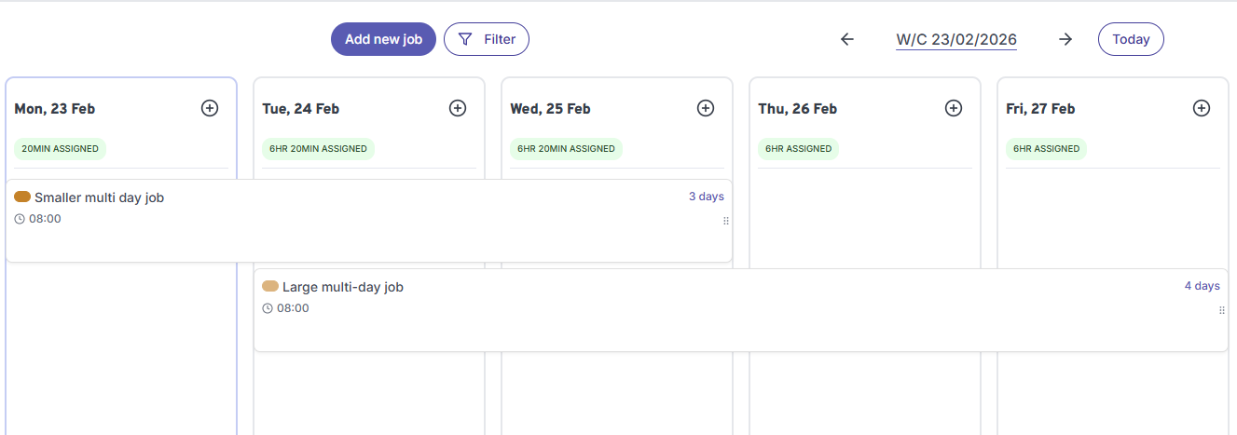Click plus icon for Tue, 24 Feb
This screenshot has height=435, width=1237.
pyautogui.click(x=458, y=108)
